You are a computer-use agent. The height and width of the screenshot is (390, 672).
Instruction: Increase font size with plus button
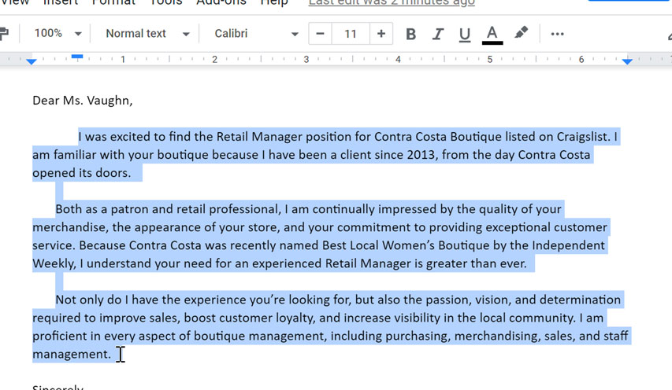click(381, 34)
